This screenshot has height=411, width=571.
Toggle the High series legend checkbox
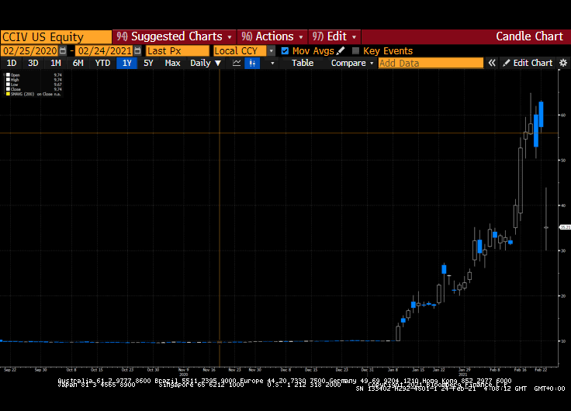coord(8,80)
